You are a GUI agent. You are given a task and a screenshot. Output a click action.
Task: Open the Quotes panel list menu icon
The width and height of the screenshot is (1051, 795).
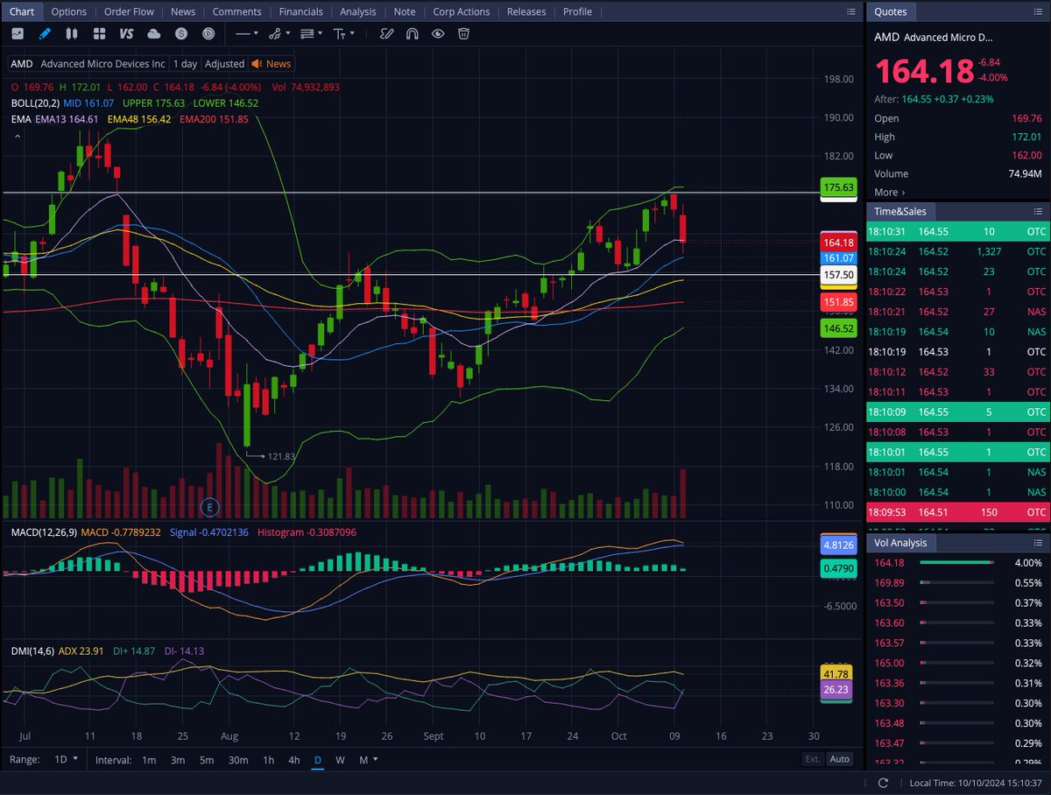[x=1038, y=11]
